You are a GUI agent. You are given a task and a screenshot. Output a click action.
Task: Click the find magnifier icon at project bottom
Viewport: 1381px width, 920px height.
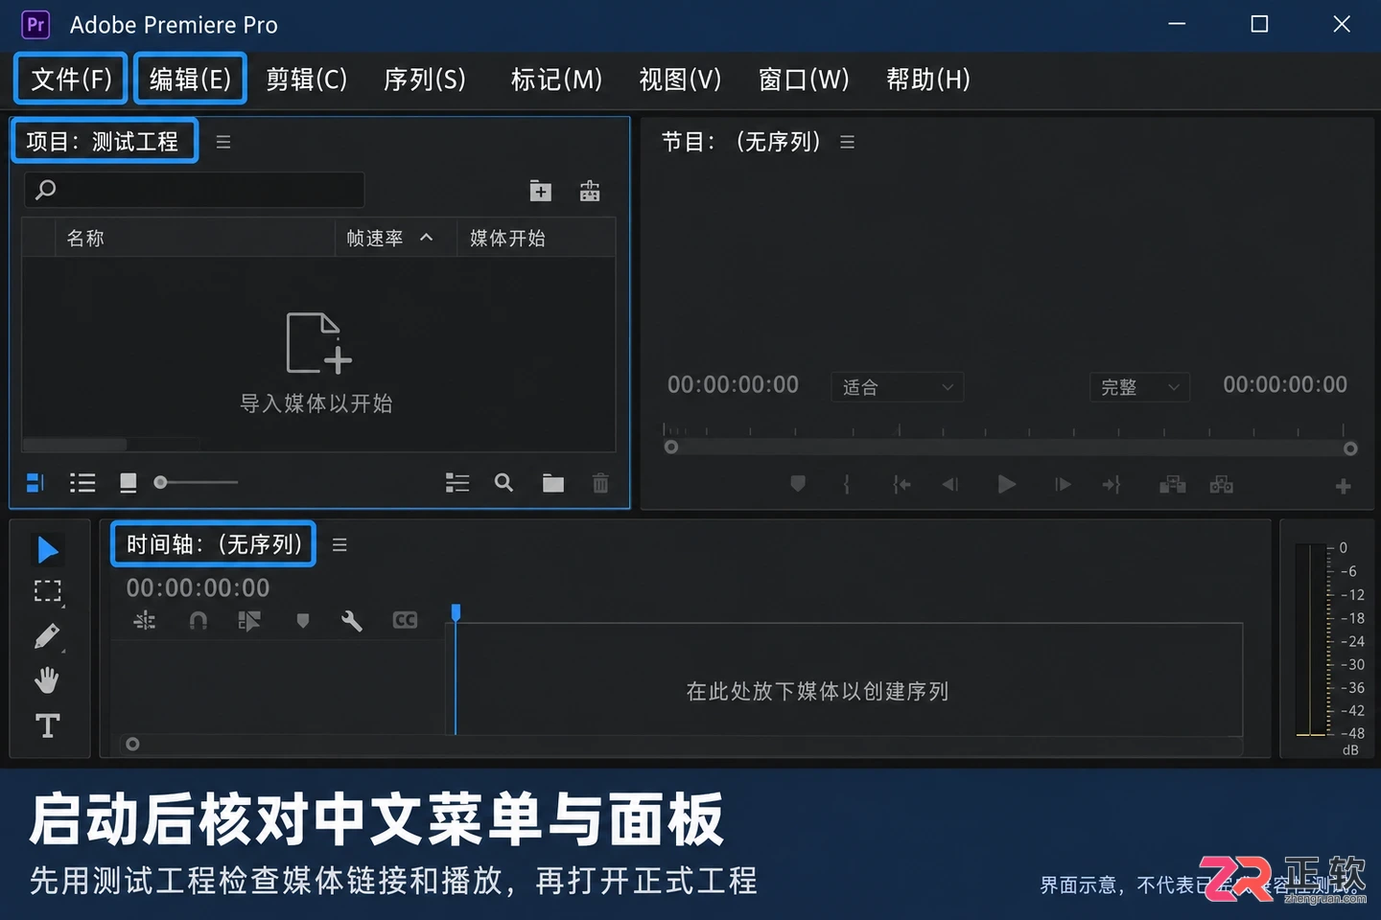503,483
